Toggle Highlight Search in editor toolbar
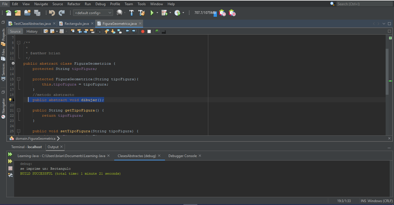The image size is (394, 205). pos(92,31)
